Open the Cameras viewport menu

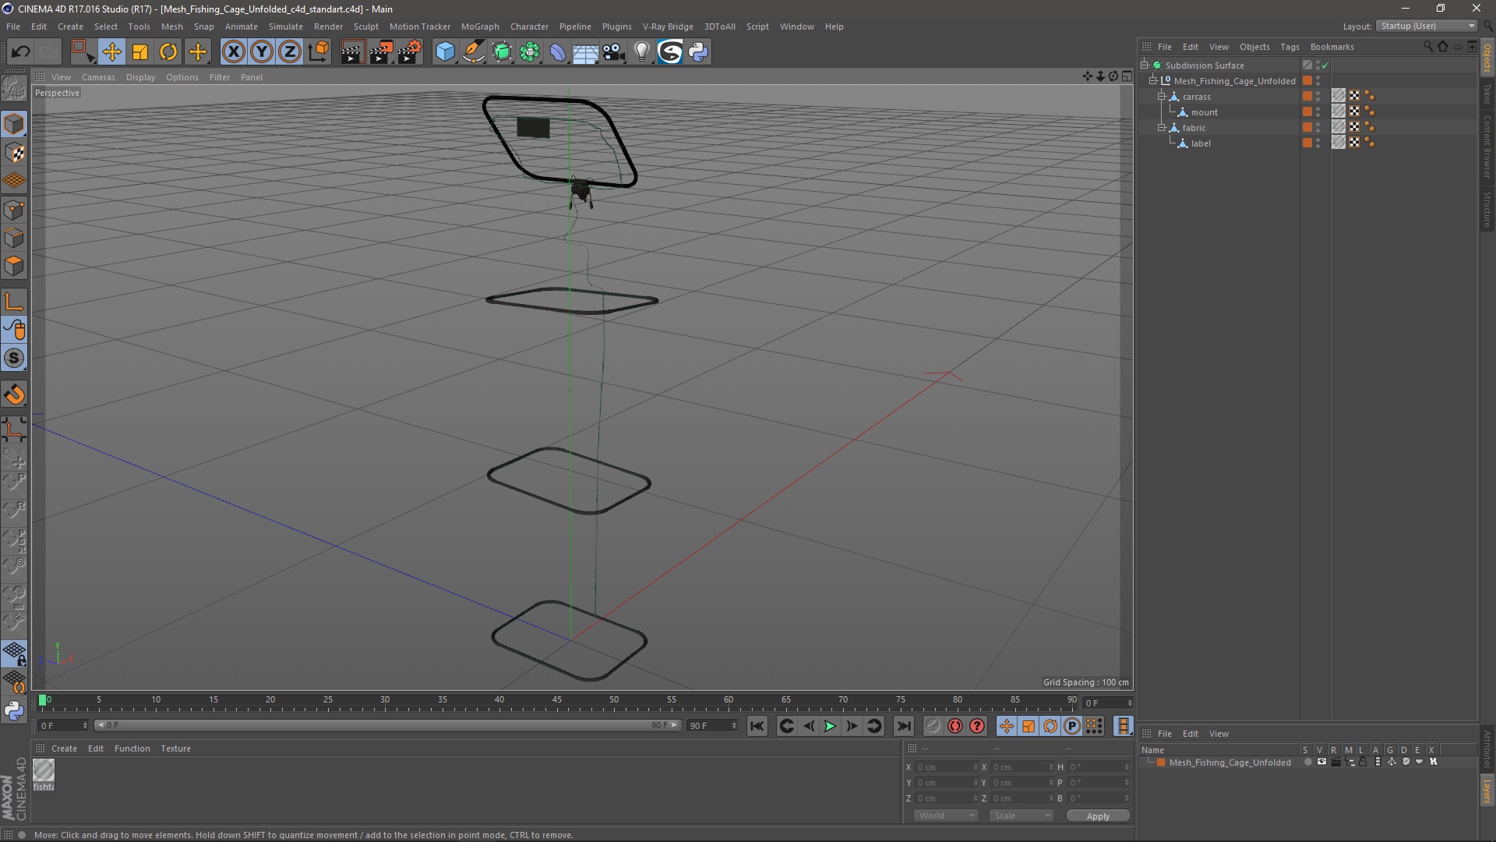(x=98, y=77)
